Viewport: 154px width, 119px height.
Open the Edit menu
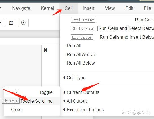(129, 8)
